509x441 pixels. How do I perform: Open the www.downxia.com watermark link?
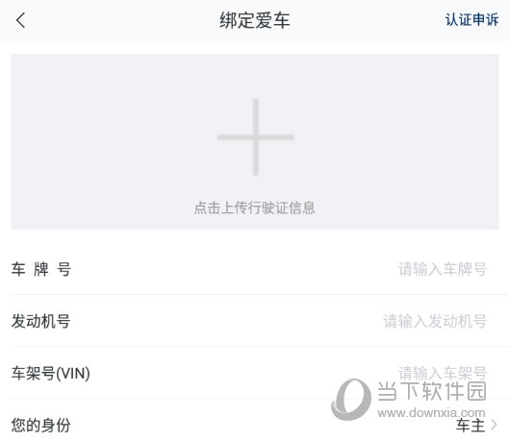pyautogui.click(x=431, y=413)
